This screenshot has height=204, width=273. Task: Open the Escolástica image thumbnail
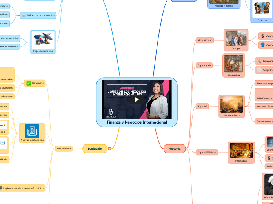coord(234,64)
